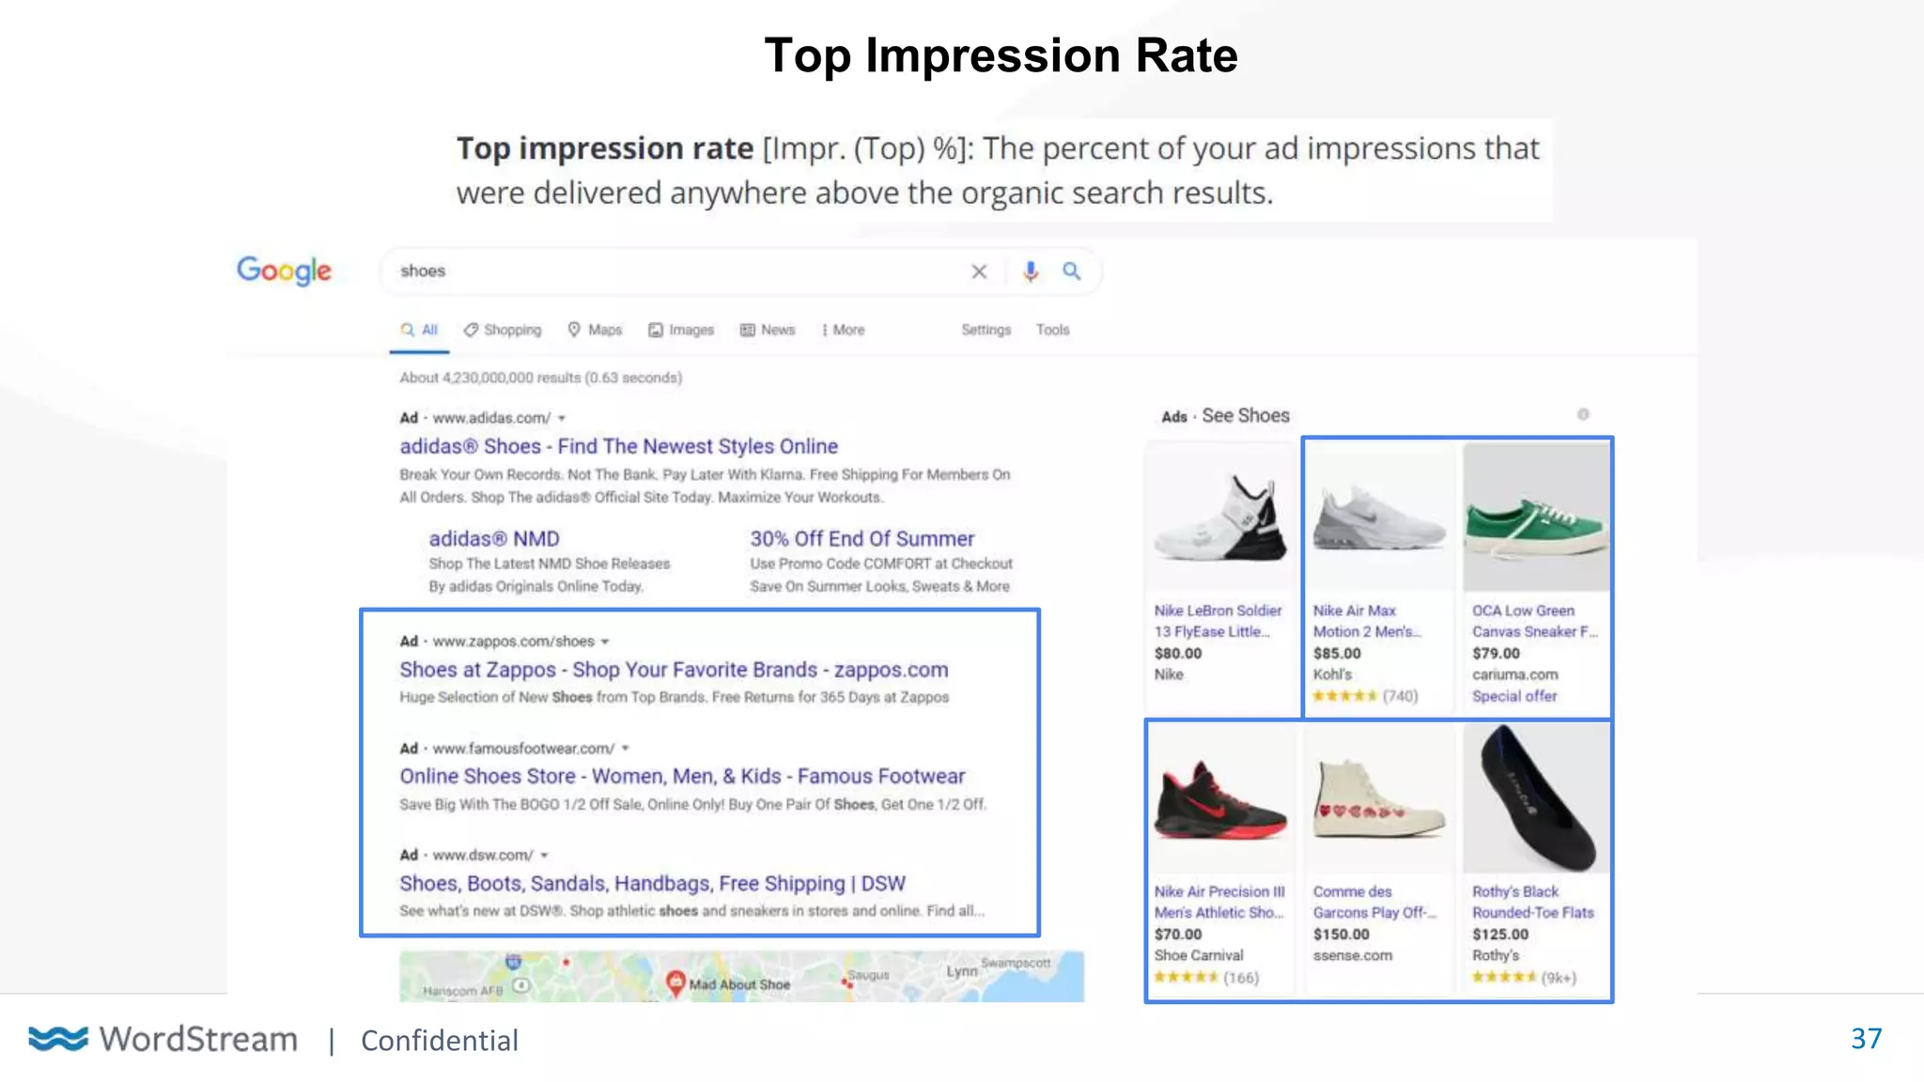Click the Confidential footer text
Screen dimensions: 1924x1082
(439, 1040)
